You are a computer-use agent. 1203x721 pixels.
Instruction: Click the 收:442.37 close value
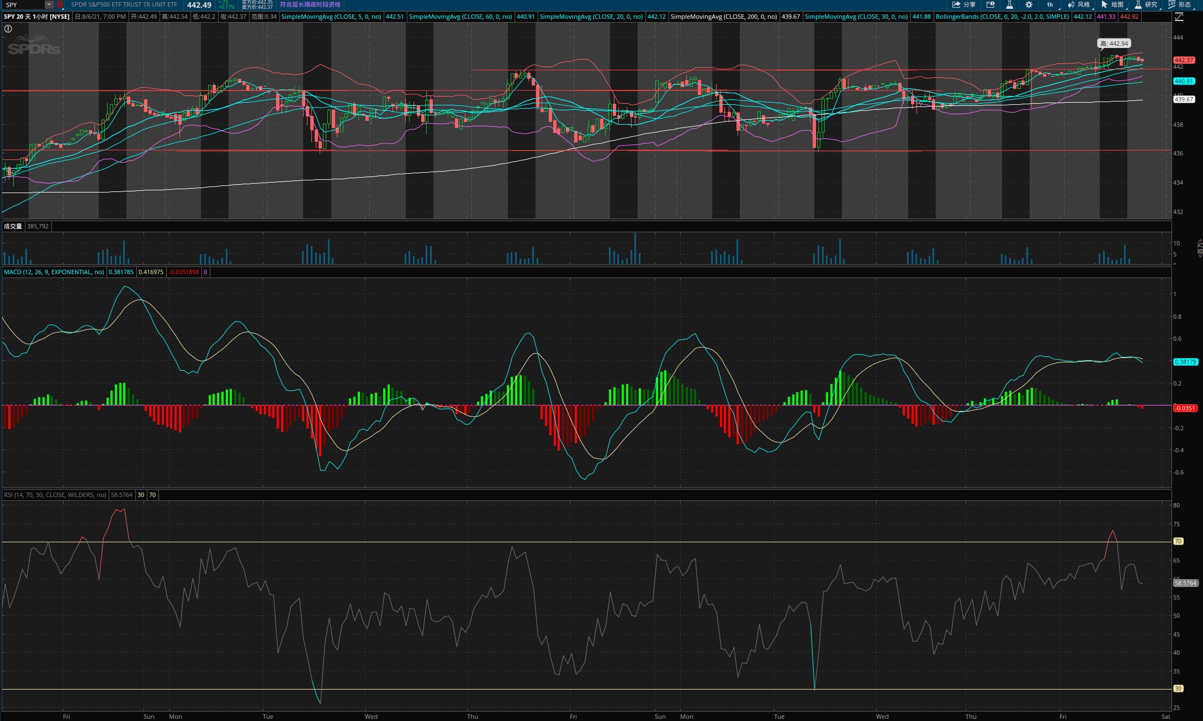[233, 17]
